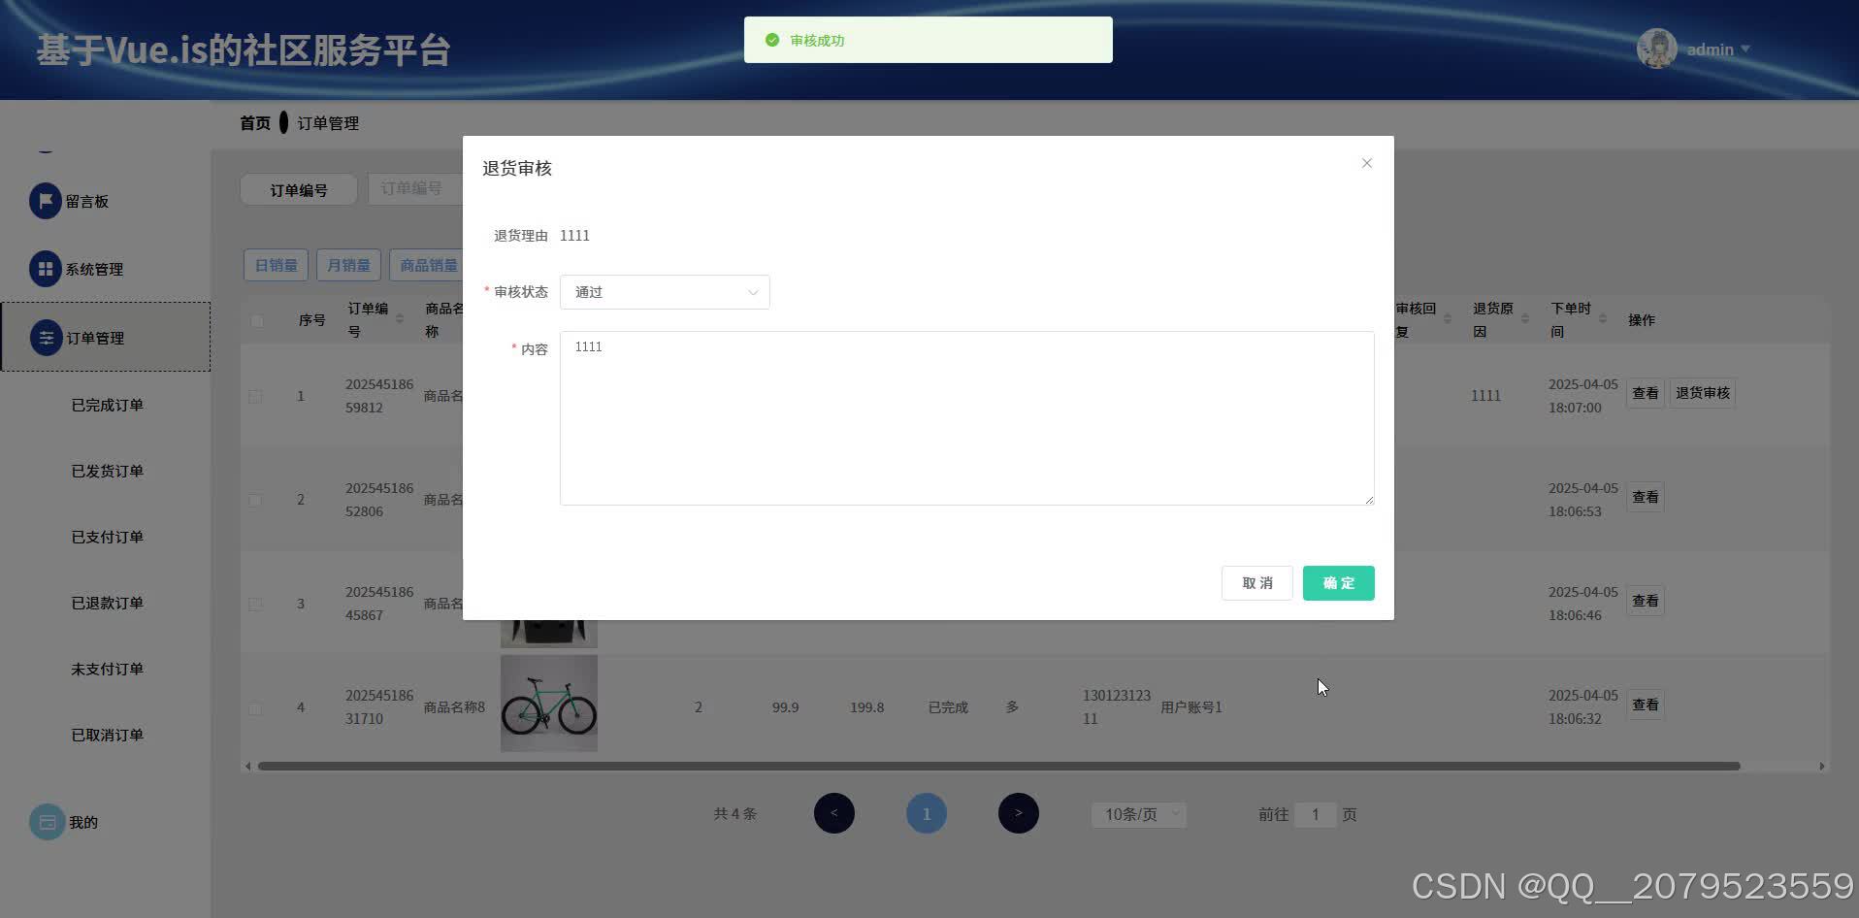Screen dimensions: 1859x918
Task: Open the 10条/页 page size dropdown
Action: (1139, 814)
